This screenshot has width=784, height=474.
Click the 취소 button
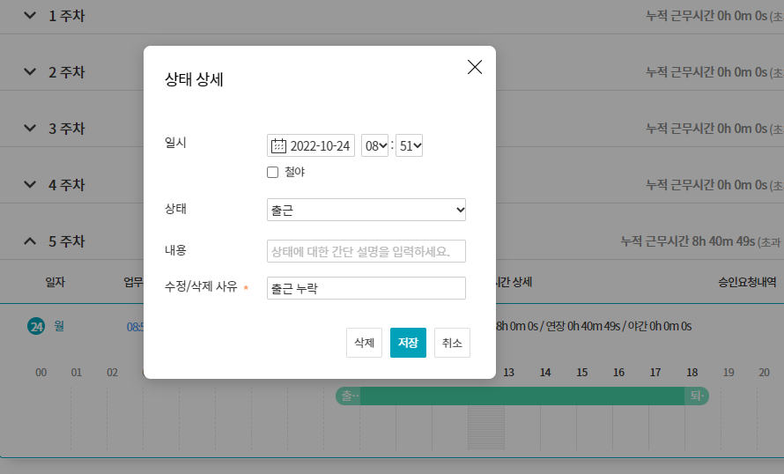pyautogui.click(x=452, y=343)
